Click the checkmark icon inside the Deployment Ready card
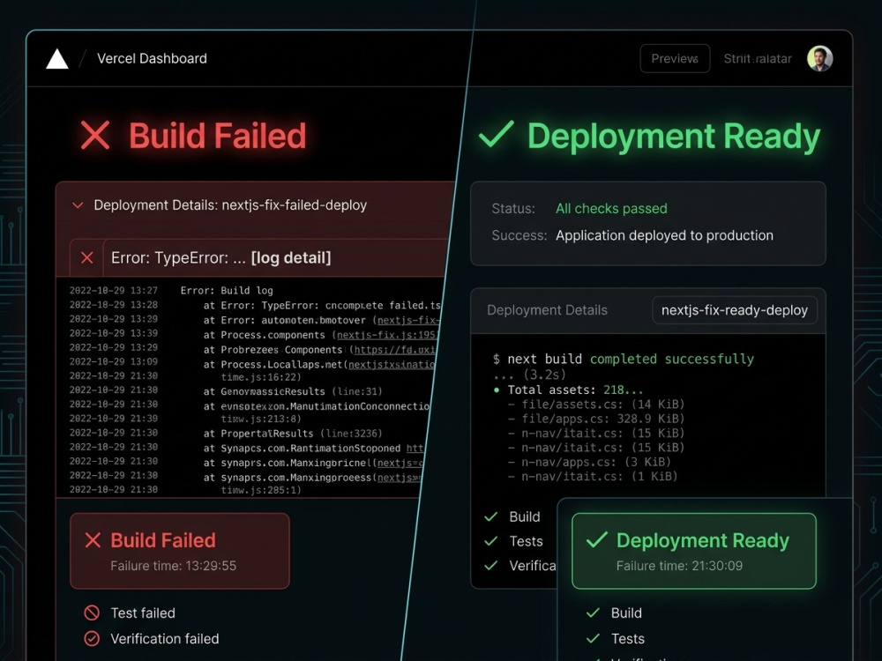Screen dimensions: 882x661 [597, 539]
